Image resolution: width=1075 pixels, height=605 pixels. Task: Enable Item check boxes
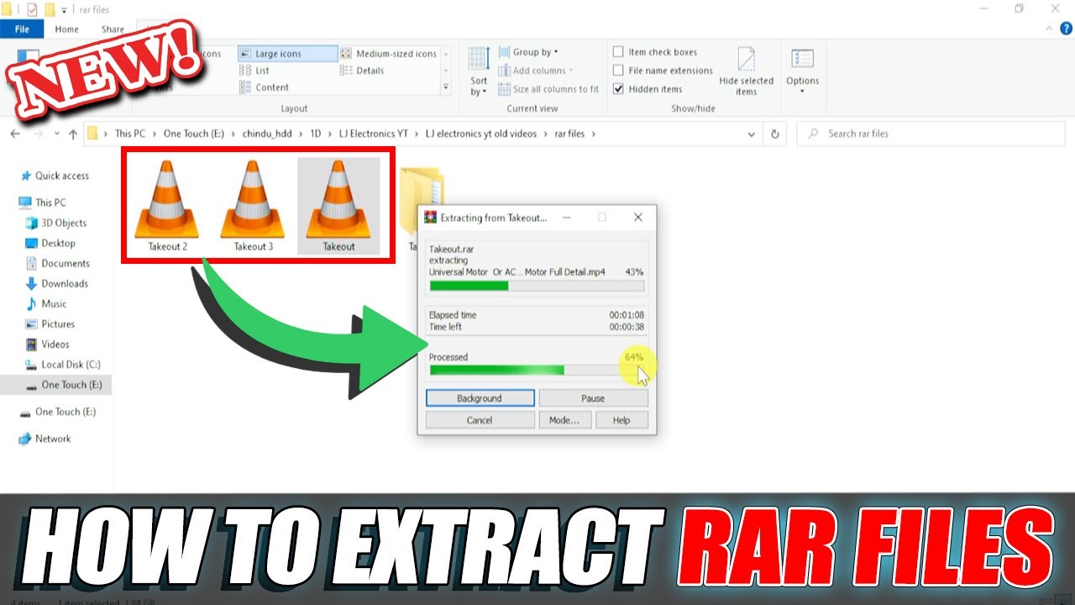[x=655, y=52]
